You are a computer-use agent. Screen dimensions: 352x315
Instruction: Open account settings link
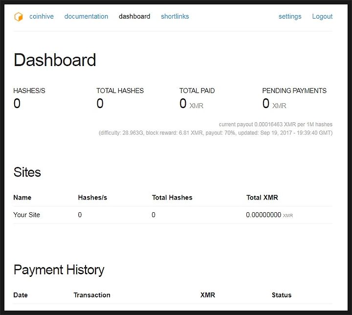[x=290, y=17]
